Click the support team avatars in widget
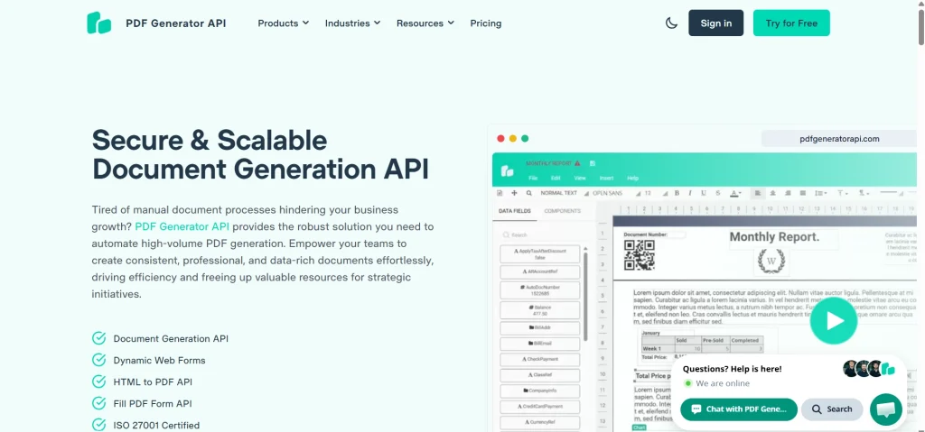Viewport: 925px width, 432px height. click(x=869, y=369)
